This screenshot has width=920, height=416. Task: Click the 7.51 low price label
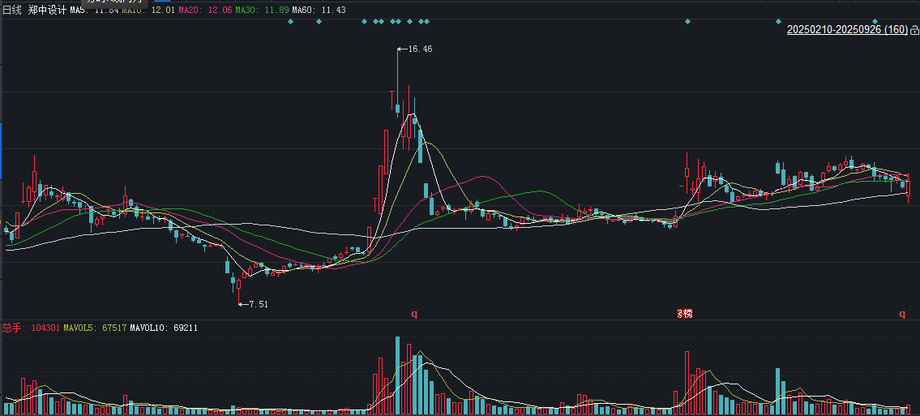coord(258,304)
